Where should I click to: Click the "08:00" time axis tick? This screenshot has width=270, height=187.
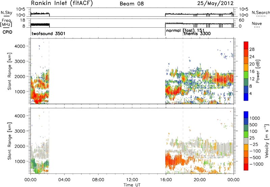tap(98, 180)
